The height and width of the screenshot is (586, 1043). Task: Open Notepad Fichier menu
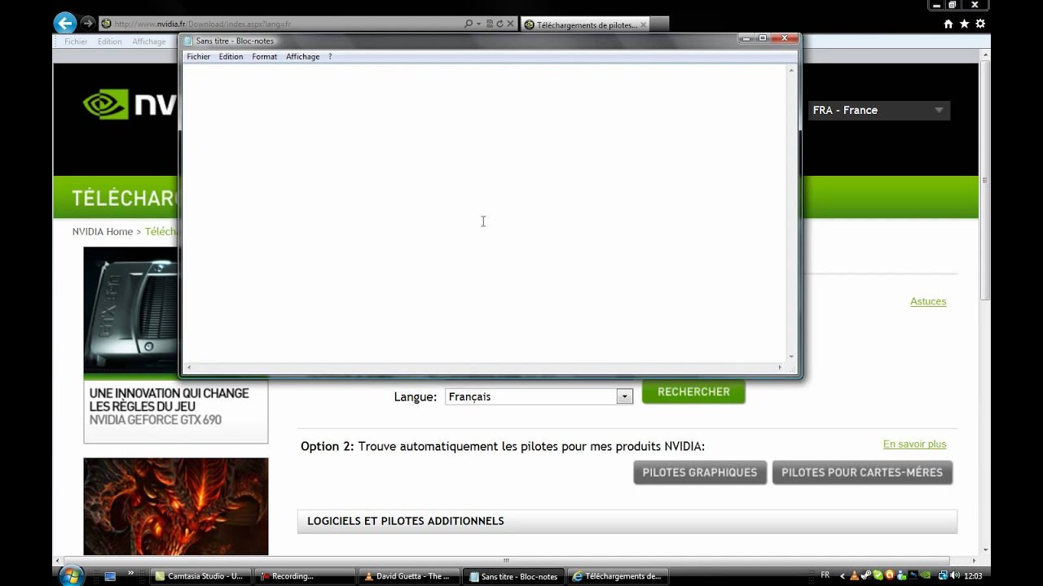pyautogui.click(x=198, y=57)
